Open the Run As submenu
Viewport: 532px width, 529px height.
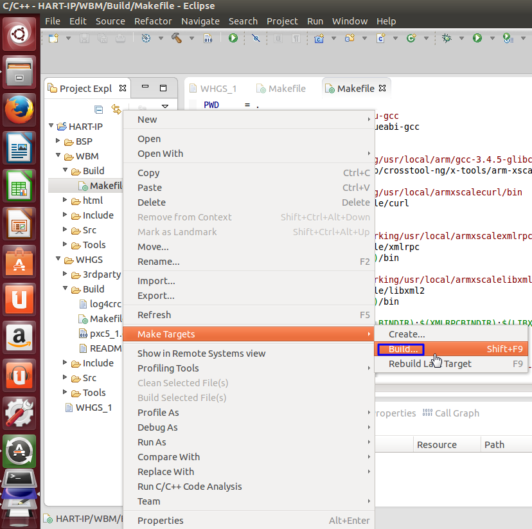(249, 442)
